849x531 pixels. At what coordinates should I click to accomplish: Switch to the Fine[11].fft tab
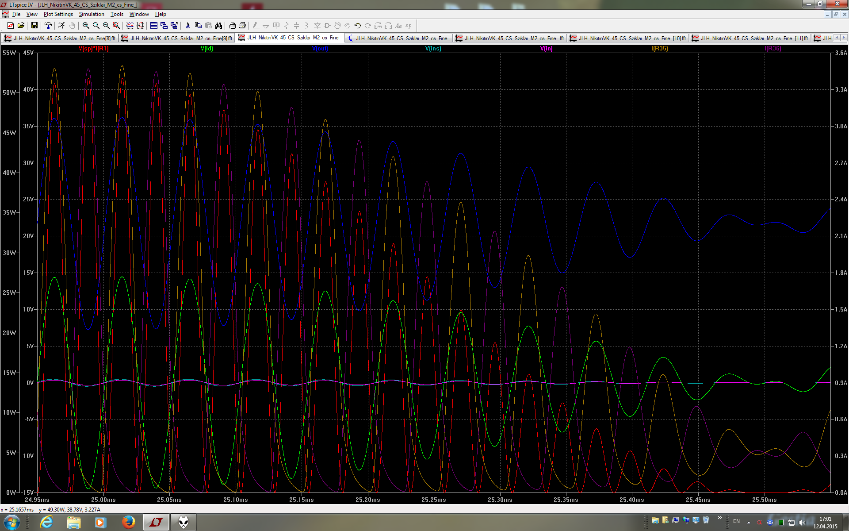coord(750,38)
